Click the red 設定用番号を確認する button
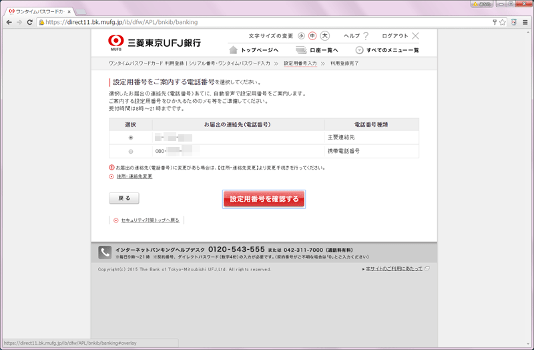The height and width of the screenshot is (350, 534). [x=264, y=199]
